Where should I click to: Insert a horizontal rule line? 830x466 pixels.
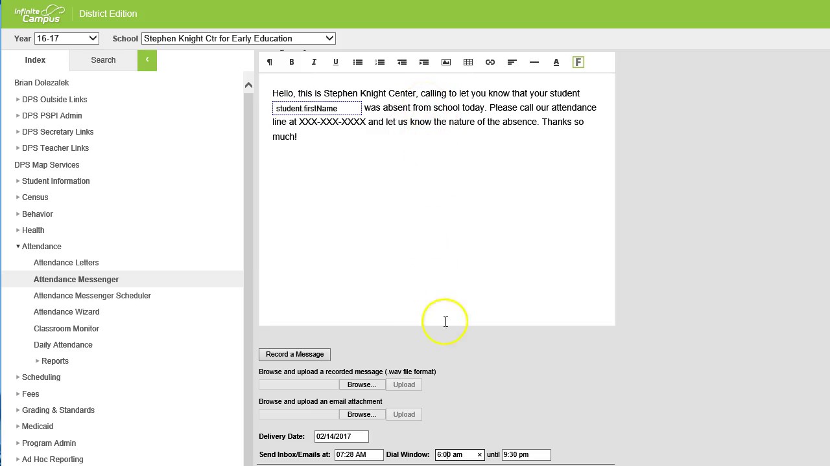[534, 62]
